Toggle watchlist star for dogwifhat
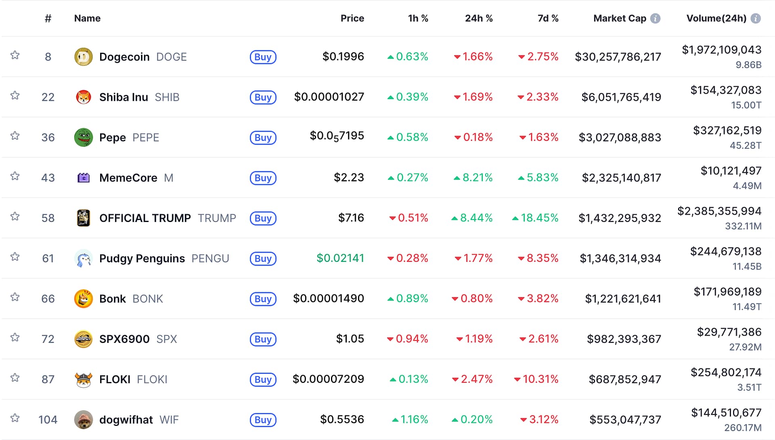Image resolution: width=775 pixels, height=440 pixels. click(x=15, y=418)
